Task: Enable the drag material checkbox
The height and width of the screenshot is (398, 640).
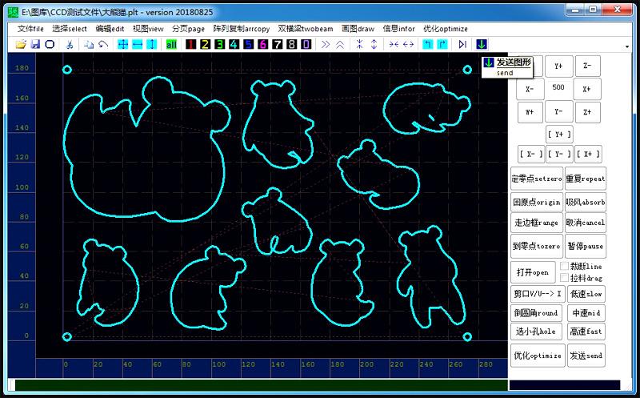Action: (565, 277)
